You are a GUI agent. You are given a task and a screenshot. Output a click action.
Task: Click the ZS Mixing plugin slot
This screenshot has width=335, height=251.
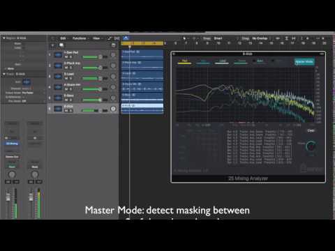(x=12, y=144)
